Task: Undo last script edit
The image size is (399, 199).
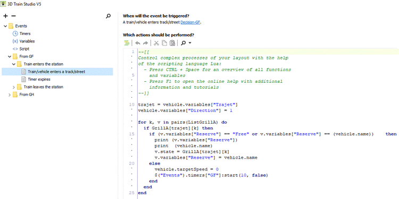Action: tap(138, 43)
